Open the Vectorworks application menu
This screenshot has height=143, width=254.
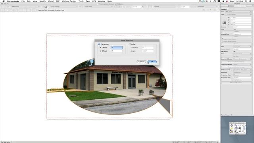(x=13, y=1)
